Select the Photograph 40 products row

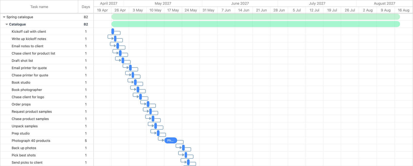(47, 141)
